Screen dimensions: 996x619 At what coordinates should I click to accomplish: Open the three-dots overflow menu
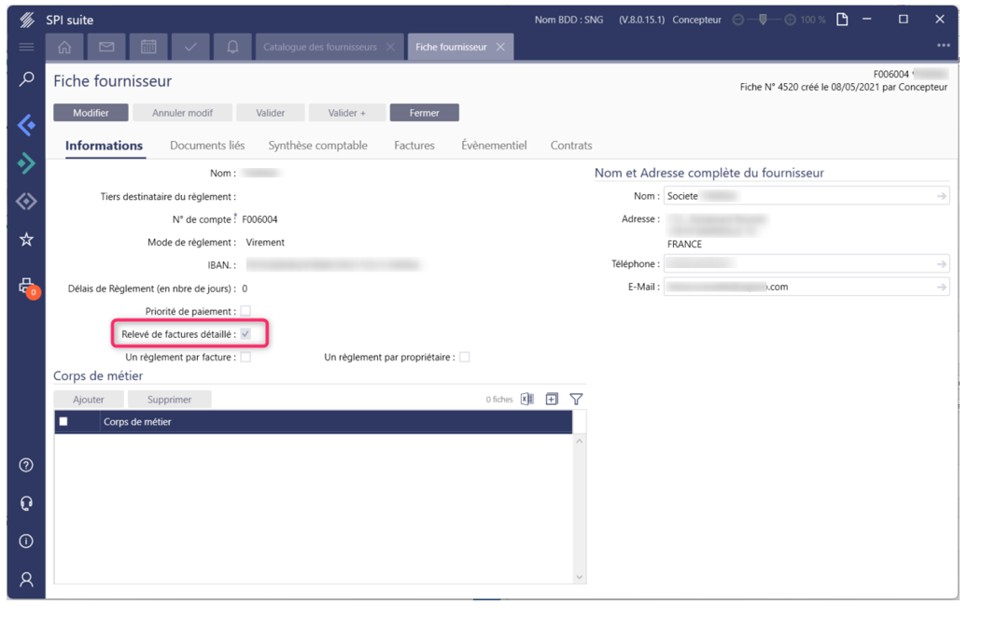[x=943, y=46]
